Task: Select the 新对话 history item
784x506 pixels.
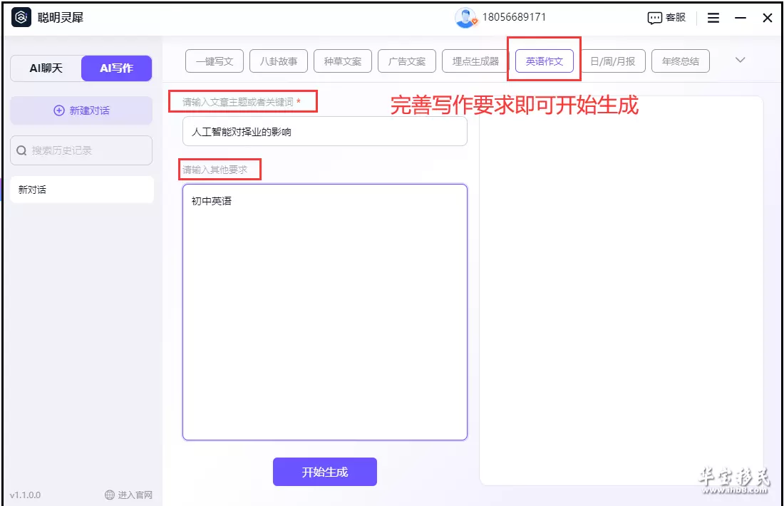Action: [x=81, y=190]
